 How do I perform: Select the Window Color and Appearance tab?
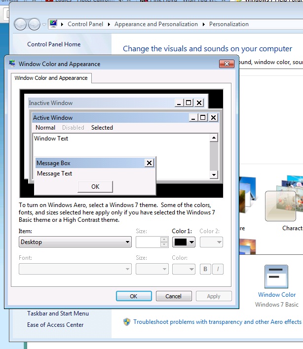pos(51,78)
